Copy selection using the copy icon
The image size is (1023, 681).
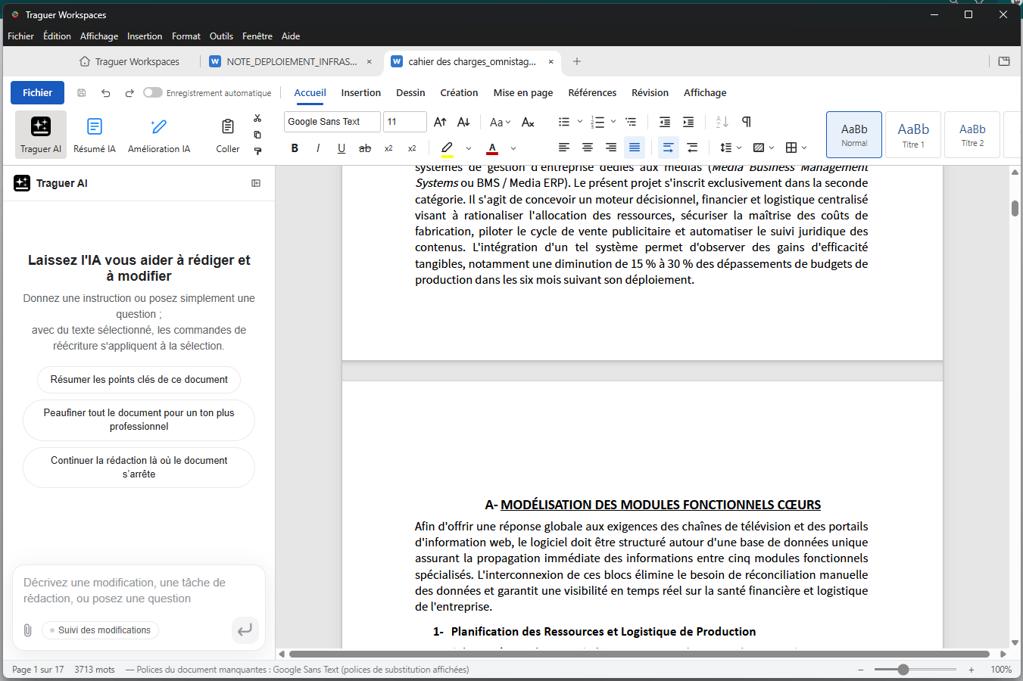[x=257, y=135]
